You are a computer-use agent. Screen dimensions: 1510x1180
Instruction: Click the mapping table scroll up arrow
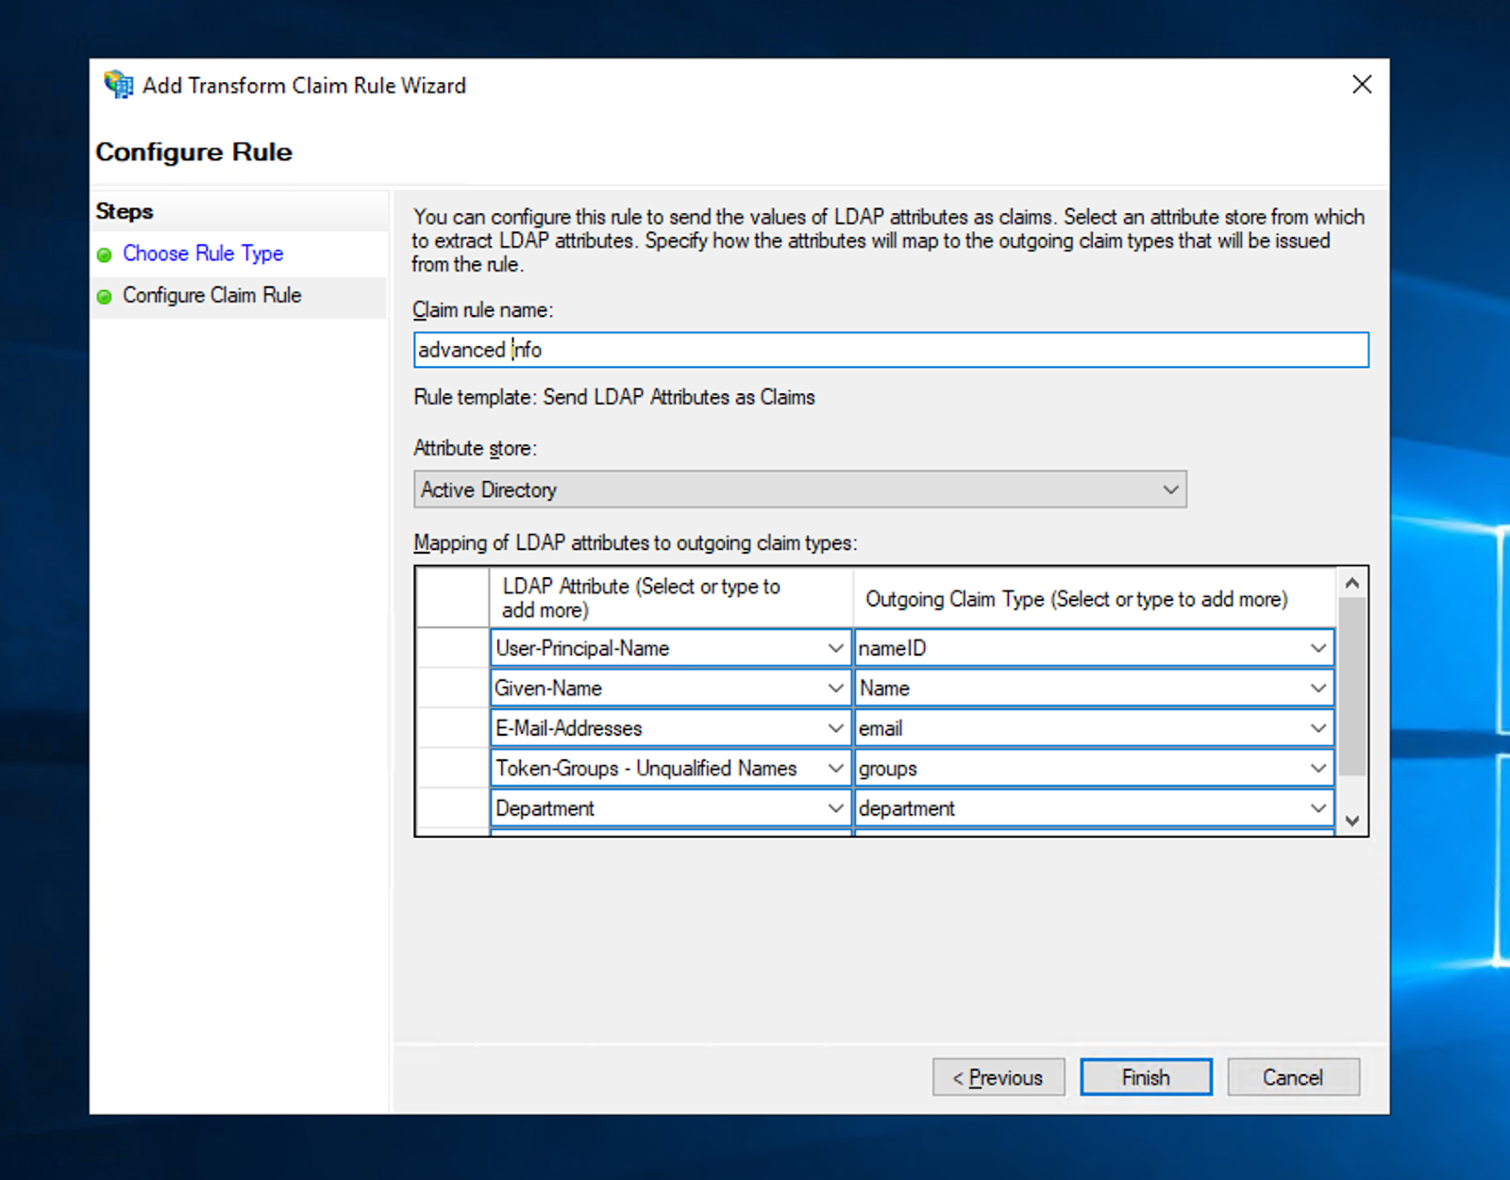click(1352, 583)
